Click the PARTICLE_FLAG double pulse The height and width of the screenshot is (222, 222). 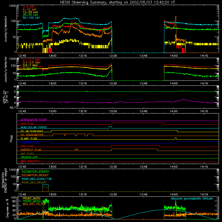pyautogui.click(x=77, y=150)
